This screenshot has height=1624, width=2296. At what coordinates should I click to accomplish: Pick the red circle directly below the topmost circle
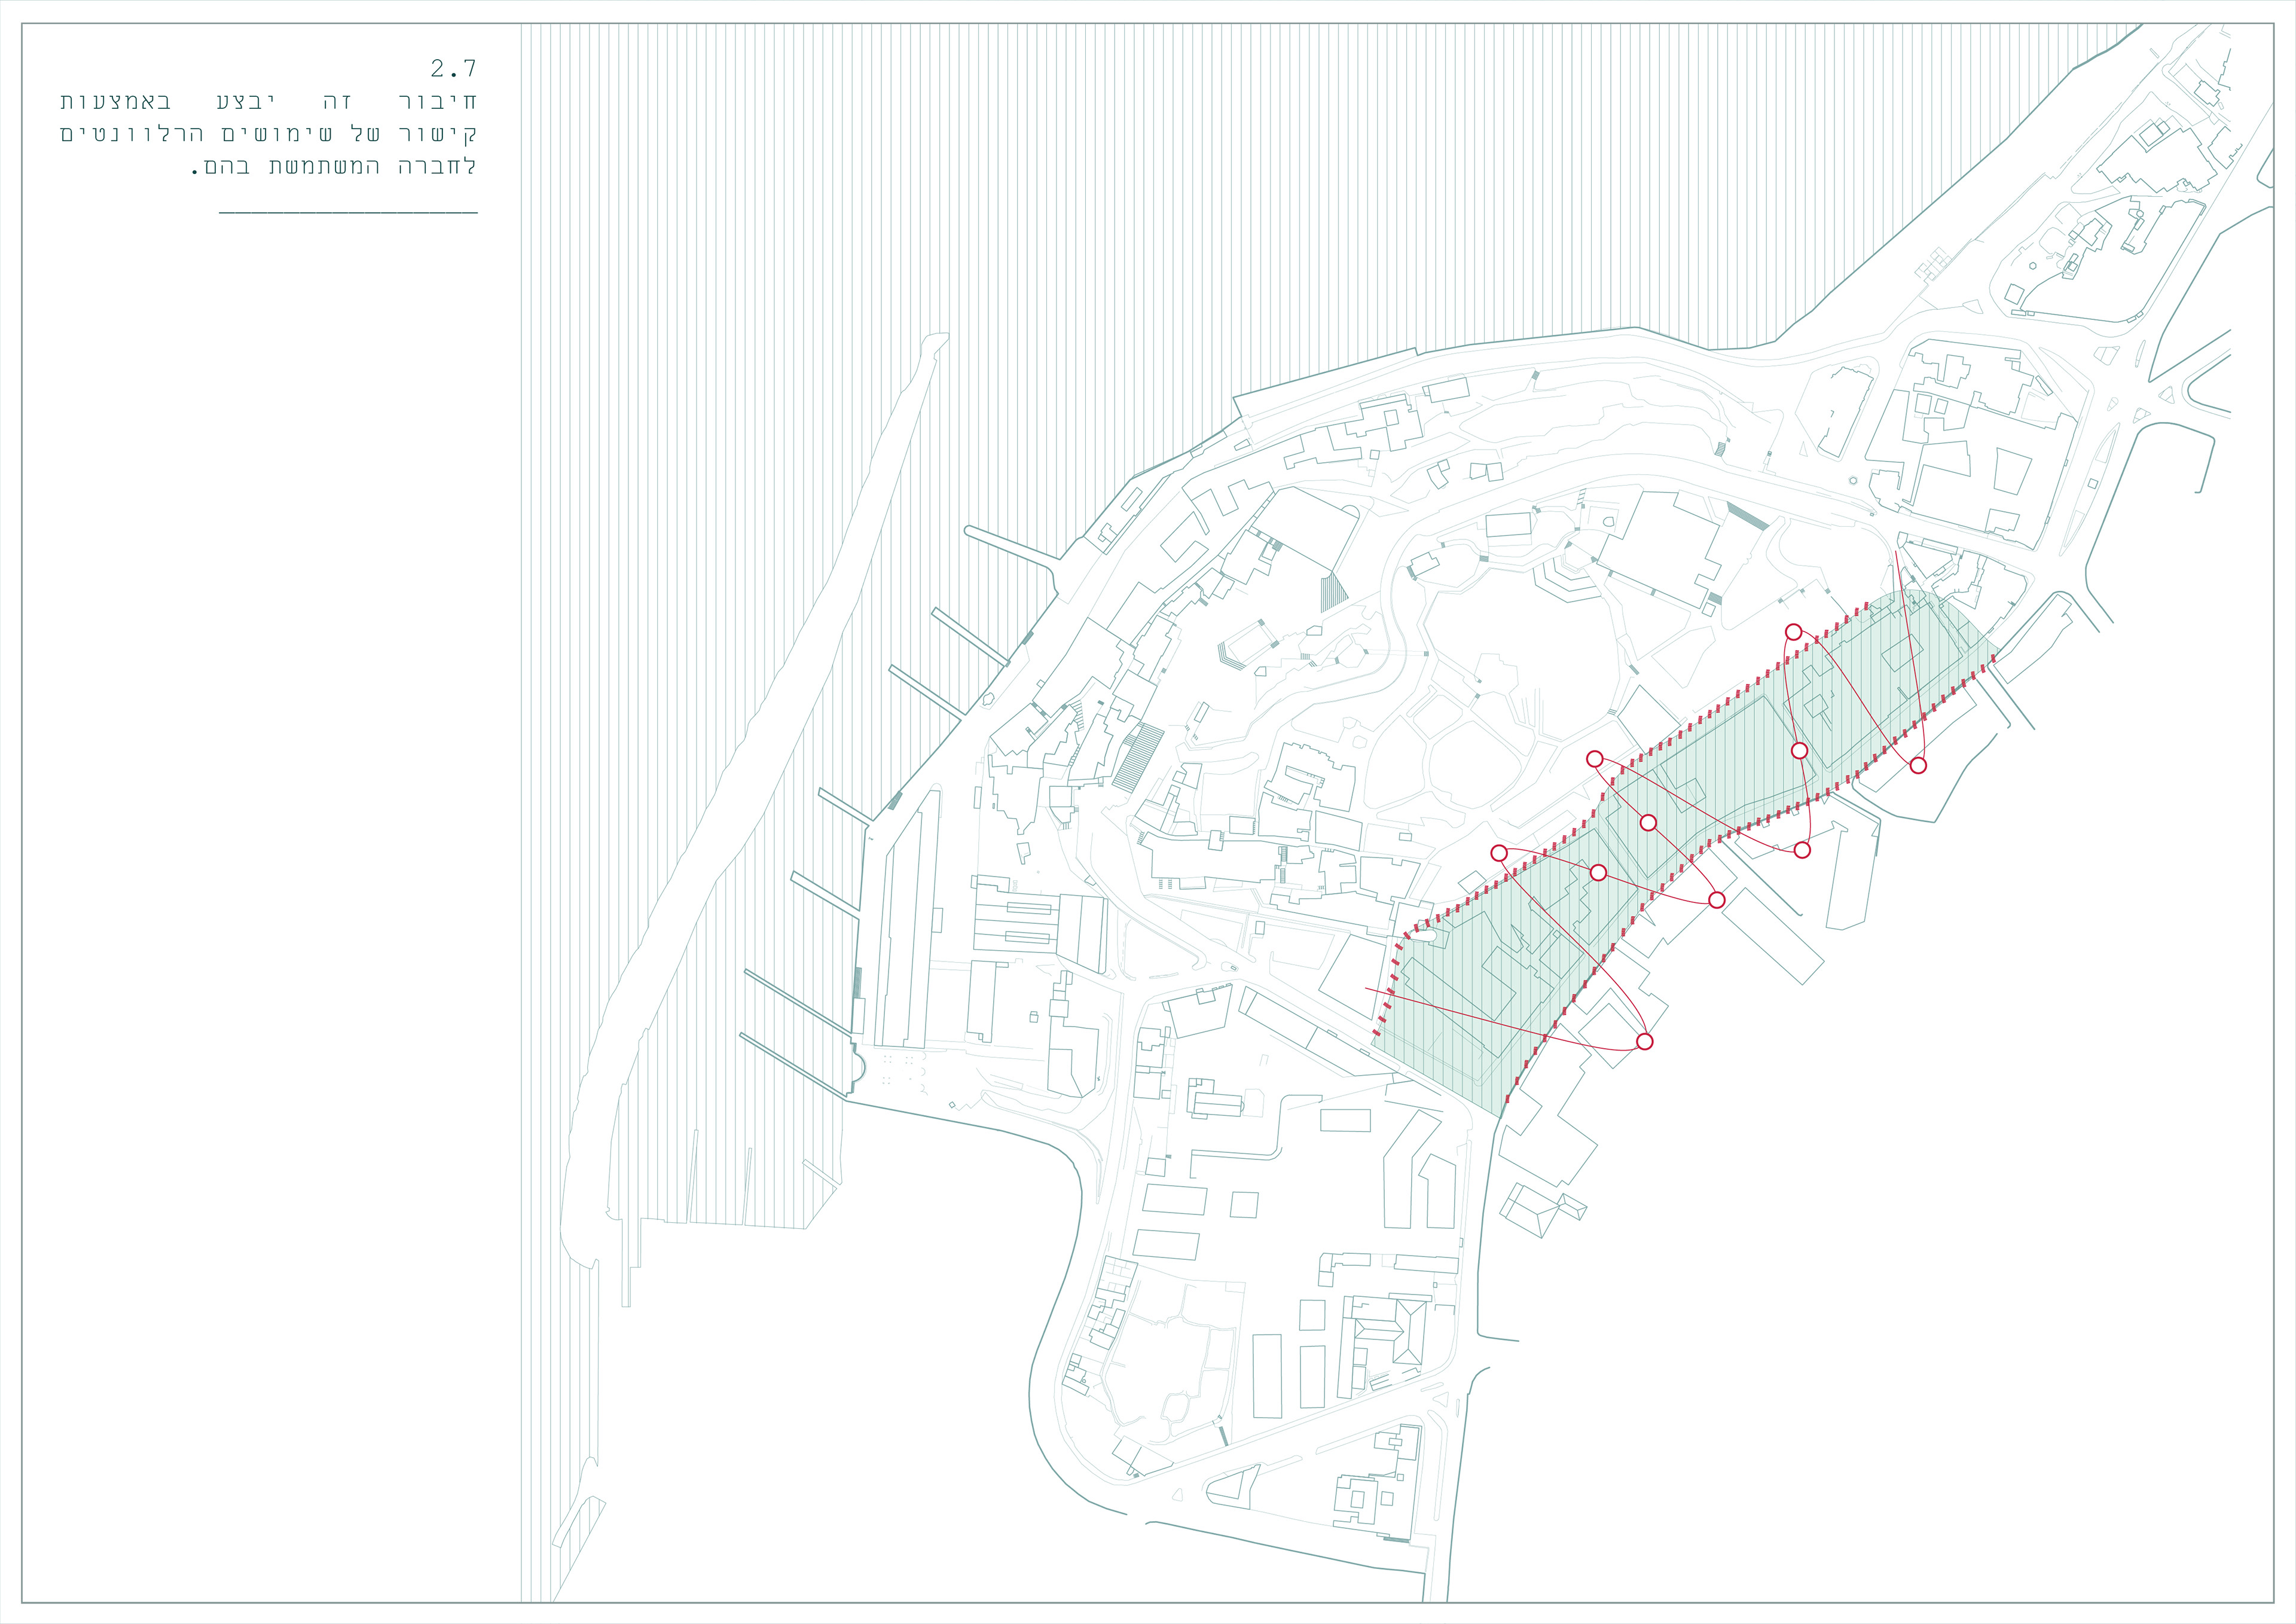(x=1799, y=751)
